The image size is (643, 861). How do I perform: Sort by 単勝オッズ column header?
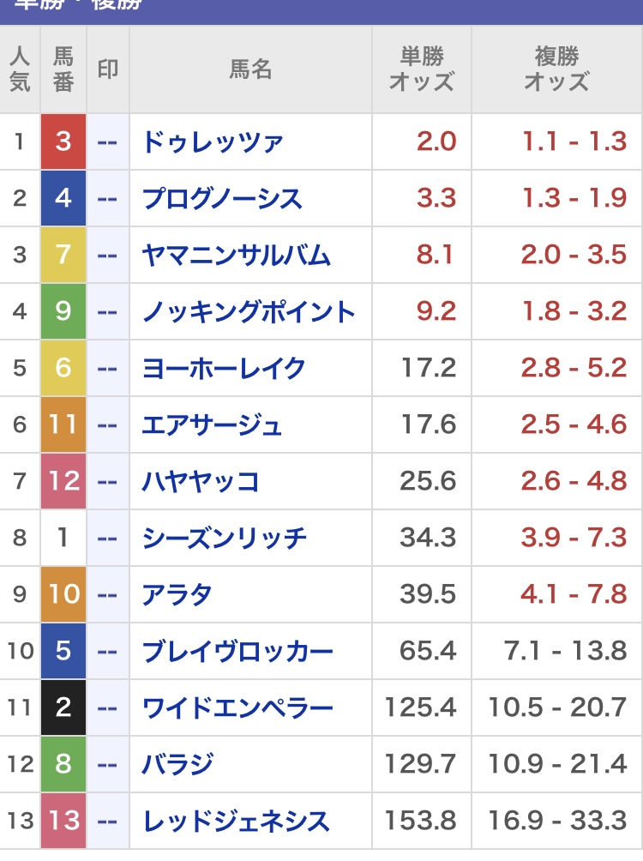point(421,69)
